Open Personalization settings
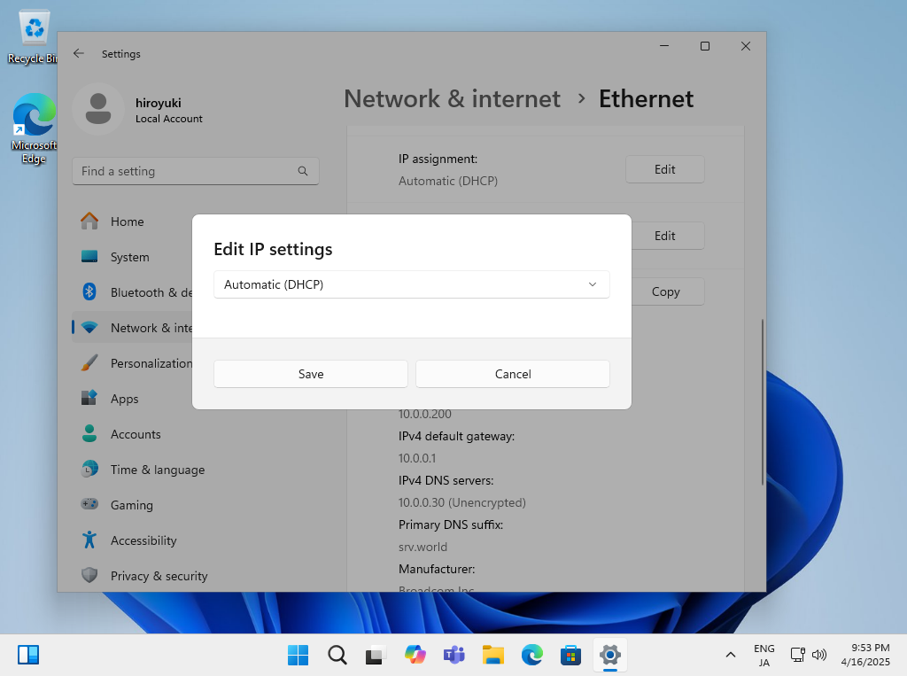The width and height of the screenshot is (907, 676). click(133, 363)
